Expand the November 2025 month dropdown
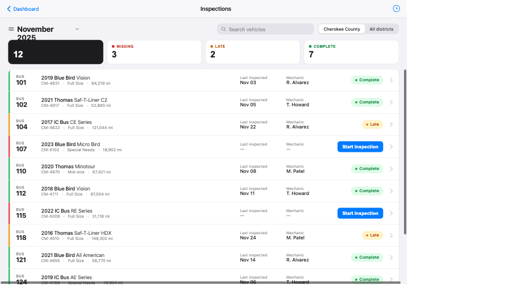 [77, 29]
